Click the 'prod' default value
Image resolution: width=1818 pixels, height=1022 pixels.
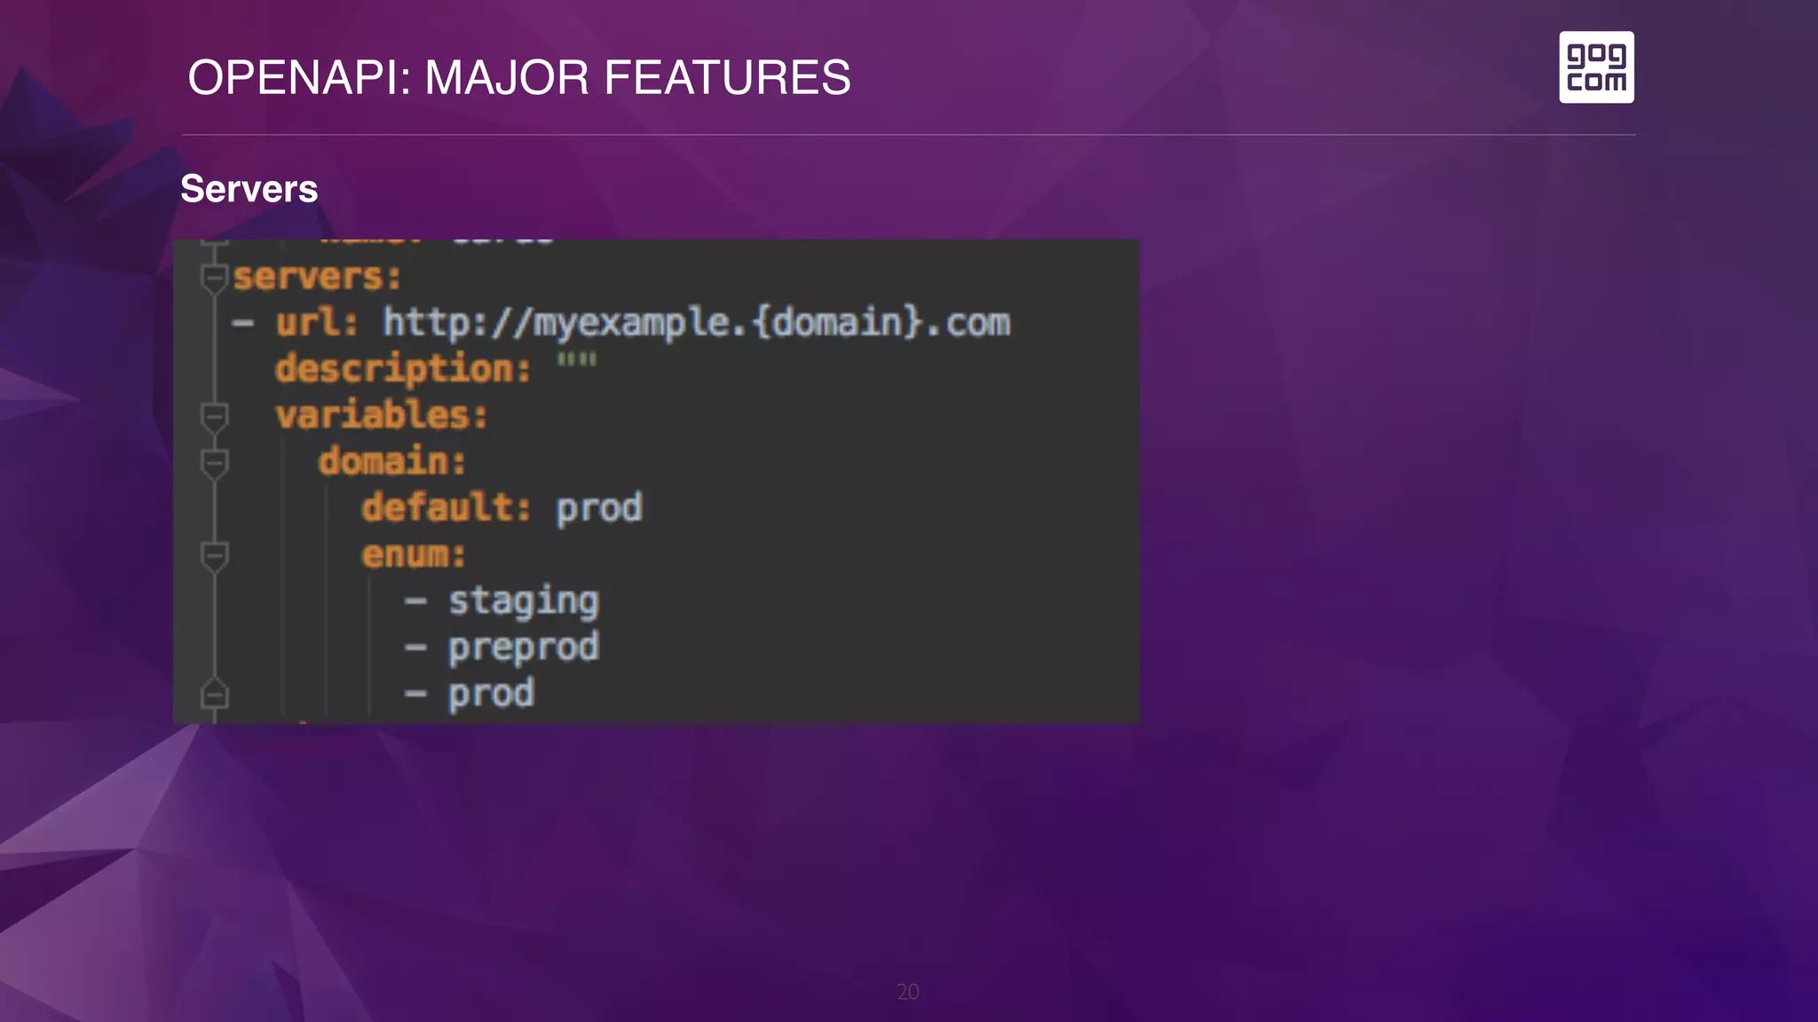[599, 509]
